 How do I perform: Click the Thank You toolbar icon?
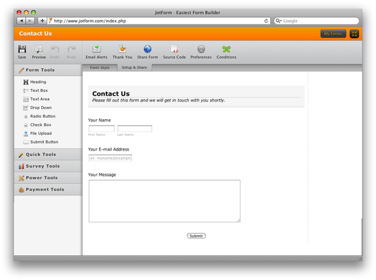(x=122, y=49)
